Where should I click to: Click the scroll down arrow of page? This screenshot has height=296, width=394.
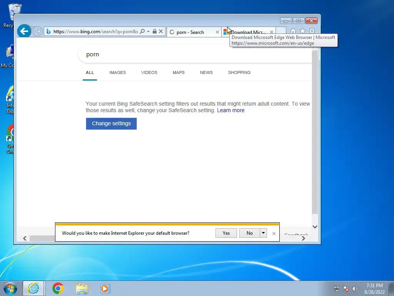(315, 227)
